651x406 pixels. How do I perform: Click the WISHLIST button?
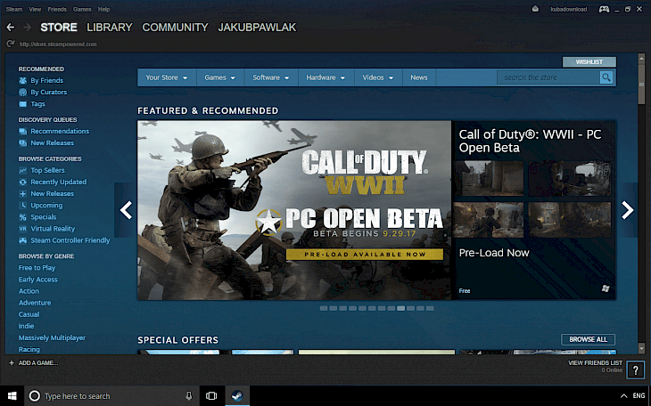click(x=589, y=61)
